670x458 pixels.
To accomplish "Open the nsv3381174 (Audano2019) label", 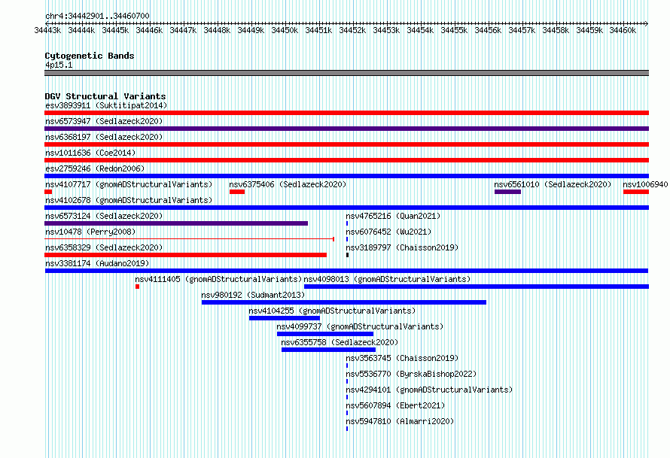I will coord(97,263).
